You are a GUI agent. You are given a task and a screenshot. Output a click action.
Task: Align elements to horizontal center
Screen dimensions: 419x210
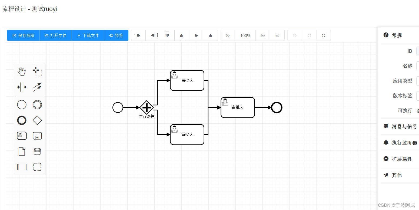click(196, 35)
